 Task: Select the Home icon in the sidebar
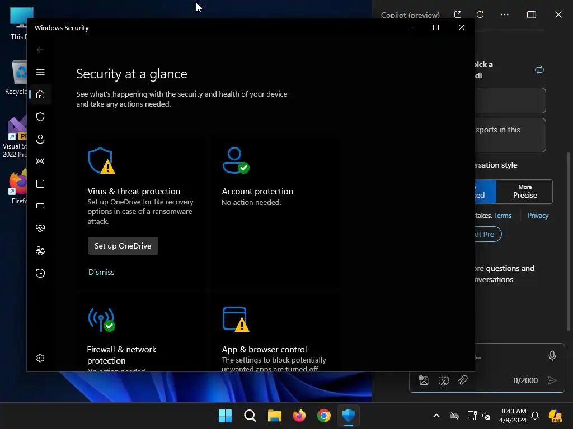pyautogui.click(x=40, y=94)
